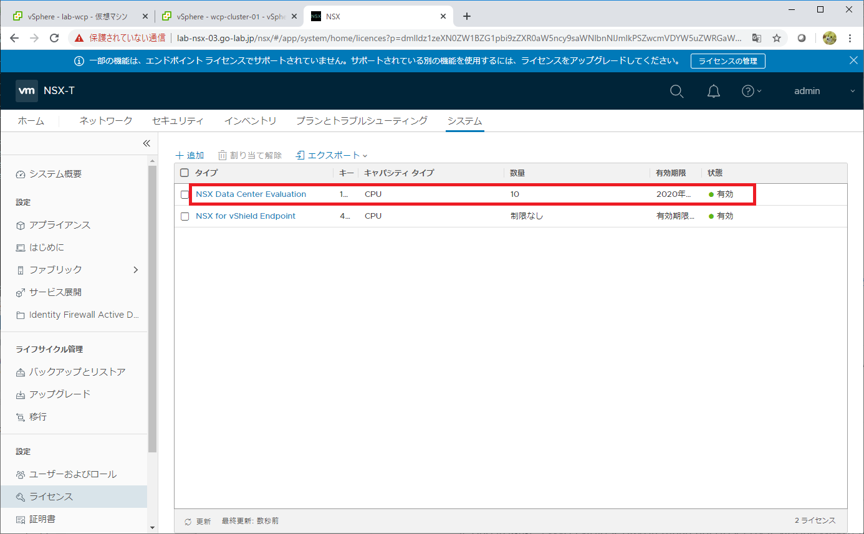864x534 pixels.
Task: Switch to the インベントリ tab
Action: point(250,121)
